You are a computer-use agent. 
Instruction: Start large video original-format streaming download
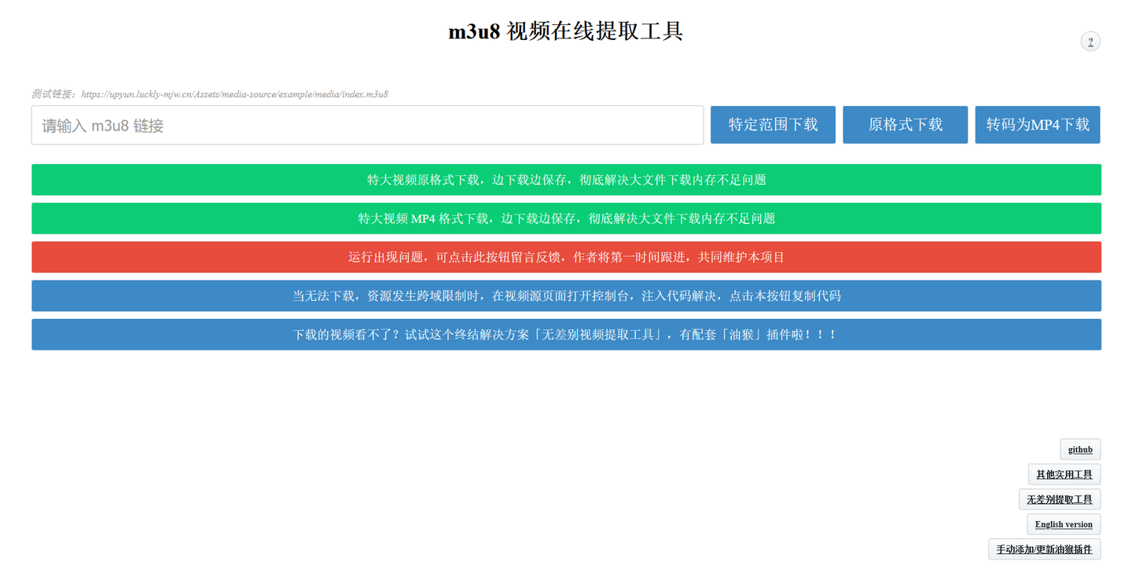point(566,179)
